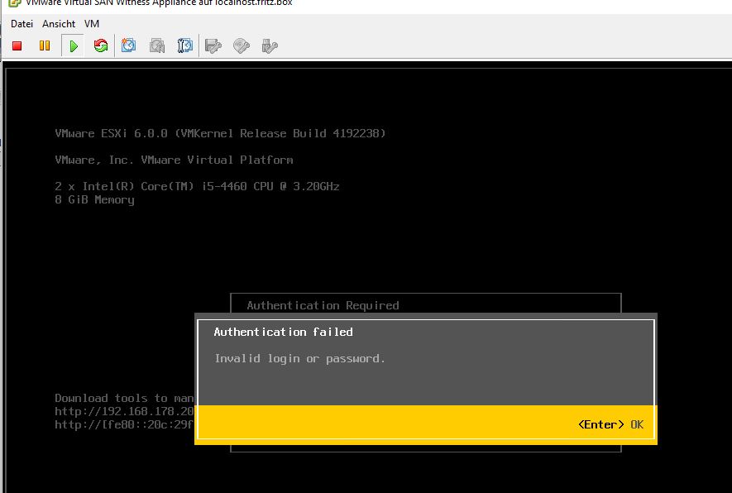This screenshot has height=493, width=732.
Task: Click the red Power Off stop icon
Action: 17,46
